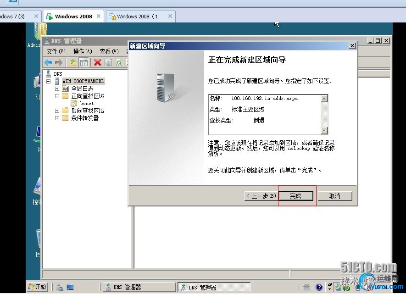Click the 正向查找区域 folder icon

(66, 96)
